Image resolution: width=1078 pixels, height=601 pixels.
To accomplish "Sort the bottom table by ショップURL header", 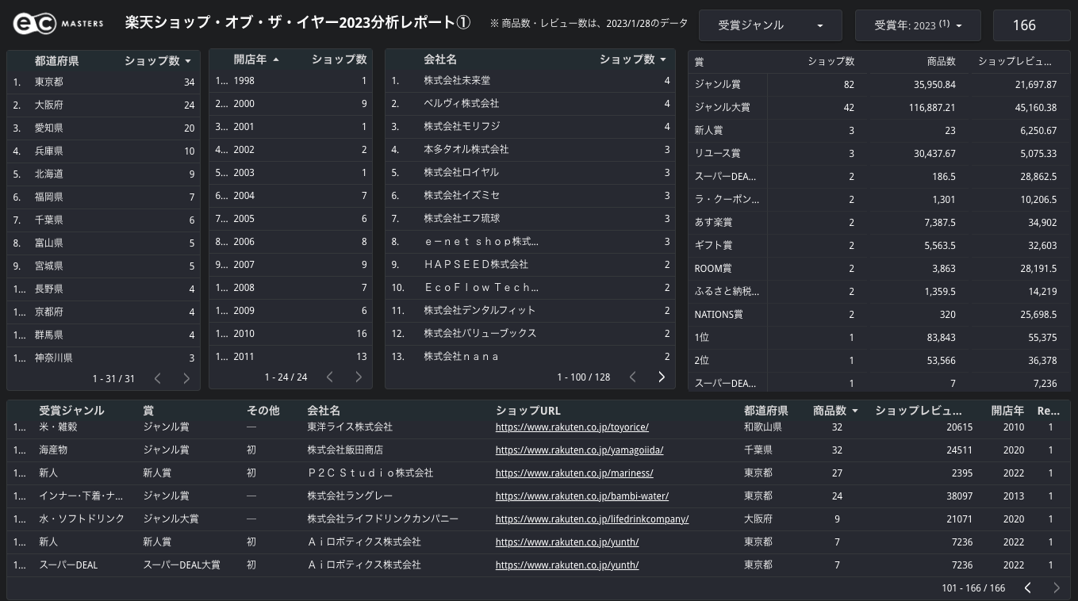I will click(x=528, y=411).
